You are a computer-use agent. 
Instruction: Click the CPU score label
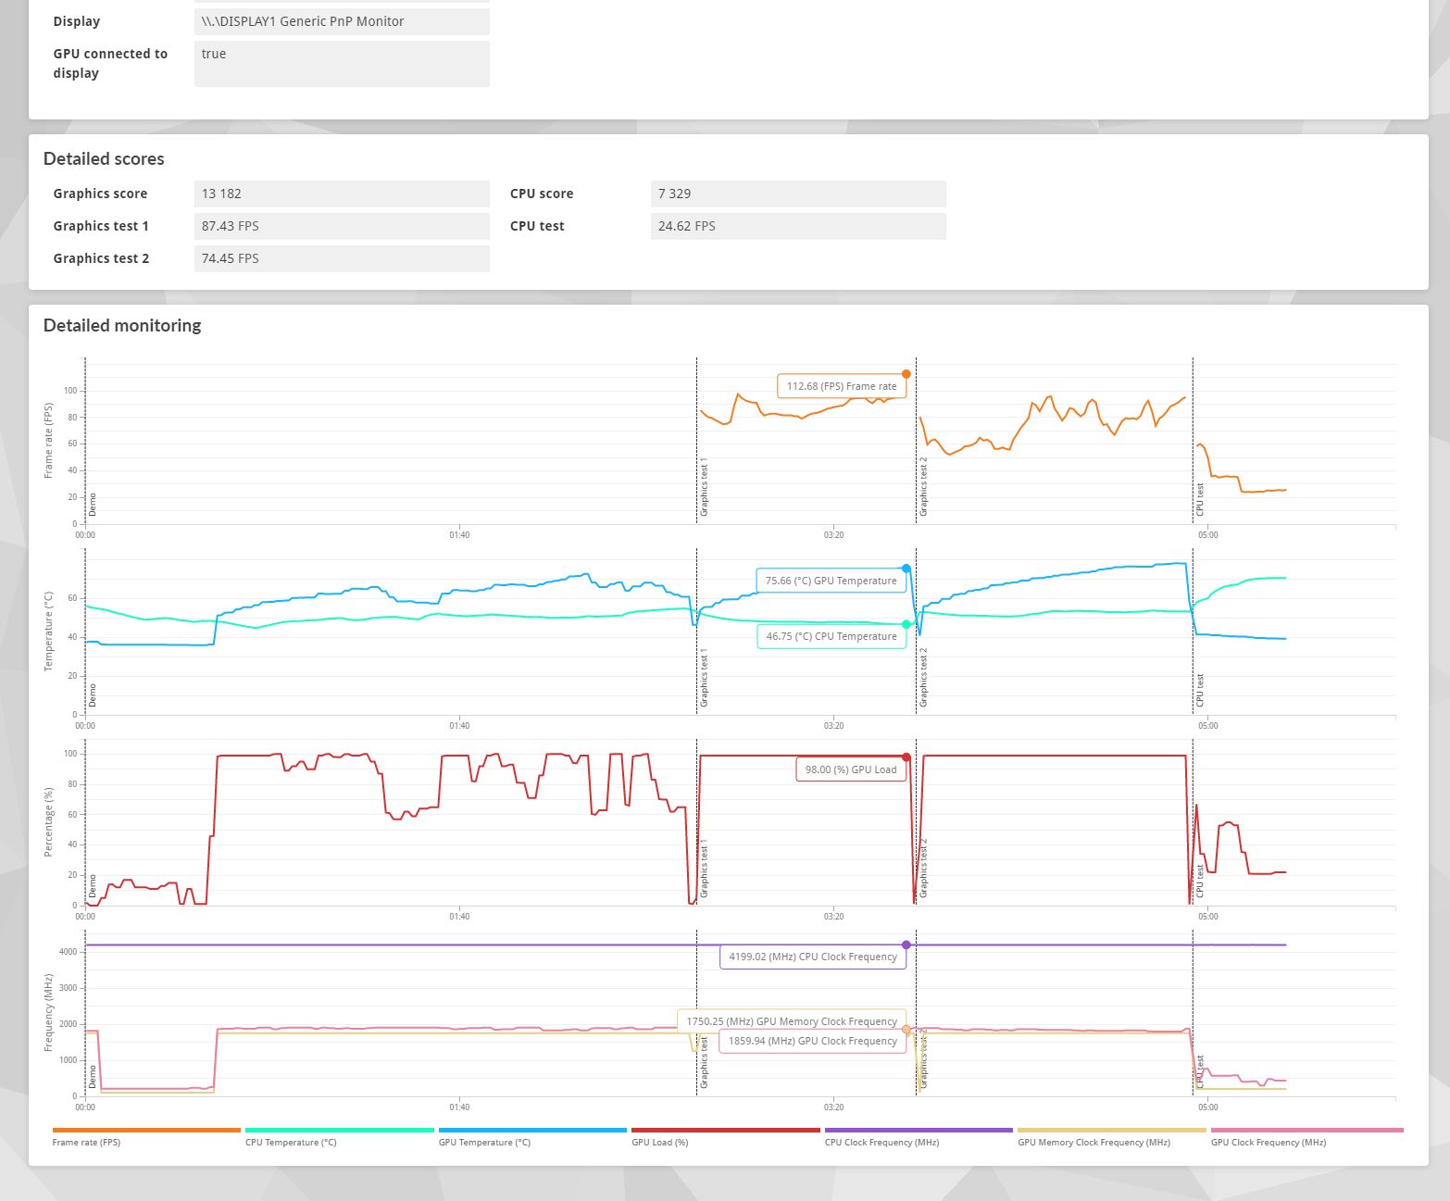tap(542, 194)
